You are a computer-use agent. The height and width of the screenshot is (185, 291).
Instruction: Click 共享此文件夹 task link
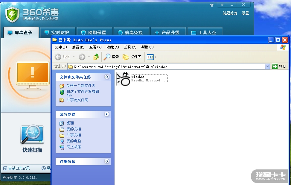click(x=77, y=100)
